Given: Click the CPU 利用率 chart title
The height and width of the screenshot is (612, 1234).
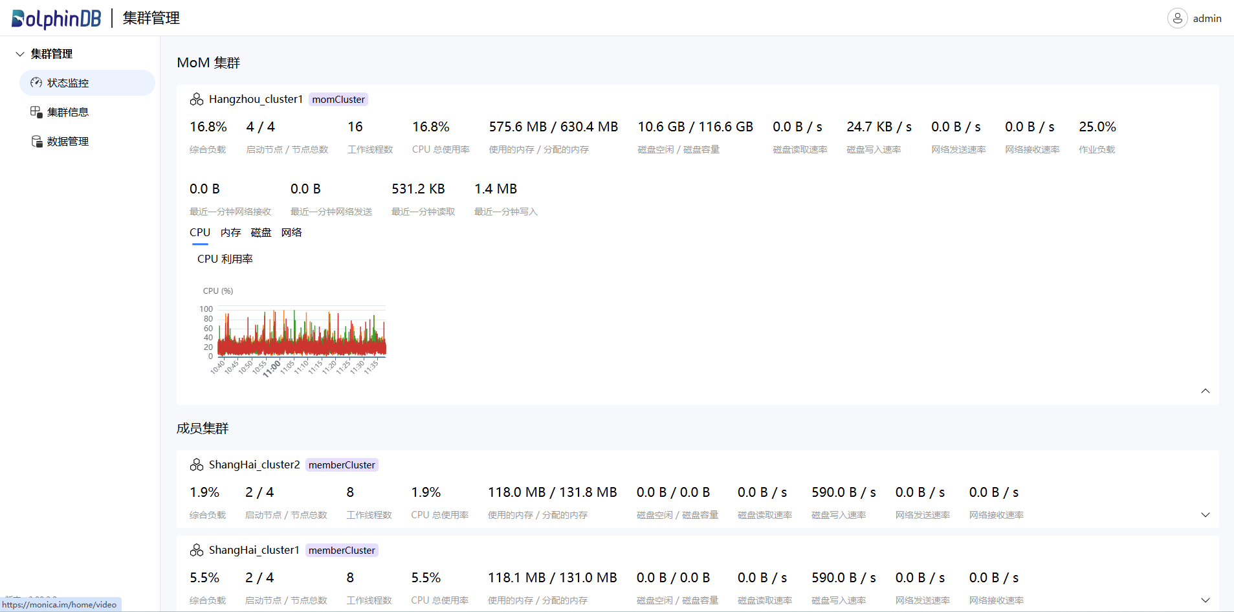Looking at the screenshot, I should coord(225,259).
